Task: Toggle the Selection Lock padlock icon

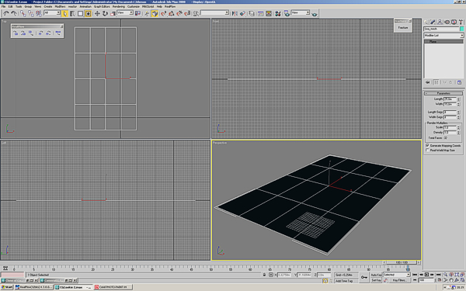Action: [x=264, y=275]
